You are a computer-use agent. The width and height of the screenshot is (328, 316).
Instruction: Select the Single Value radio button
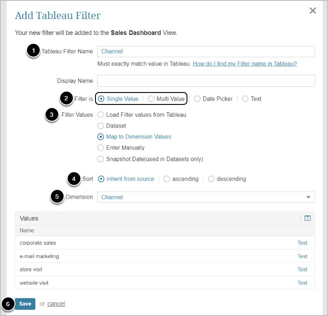tap(102, 99)
